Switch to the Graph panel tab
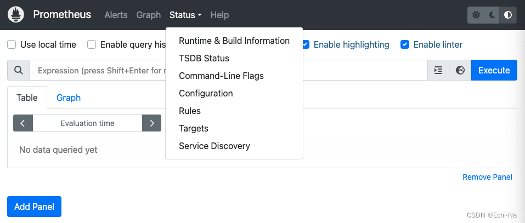This screenshot has width=525, height=223. pyautogui.click(x=69, y=98)
